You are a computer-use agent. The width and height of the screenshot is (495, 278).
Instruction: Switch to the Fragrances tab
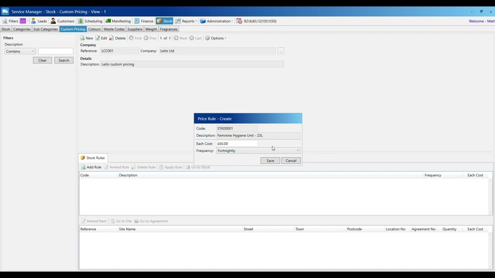[x=169, y=29]
